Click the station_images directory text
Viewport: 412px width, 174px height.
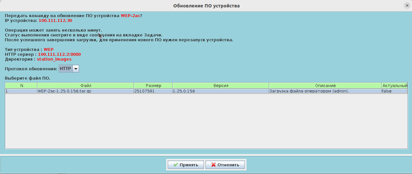click(54, 59)
